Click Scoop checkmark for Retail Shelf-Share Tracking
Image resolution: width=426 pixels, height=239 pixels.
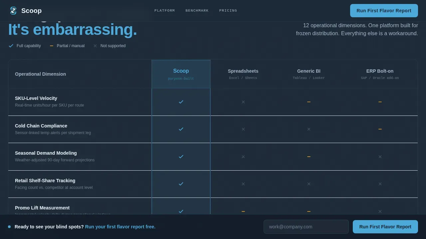click(181, 184)
